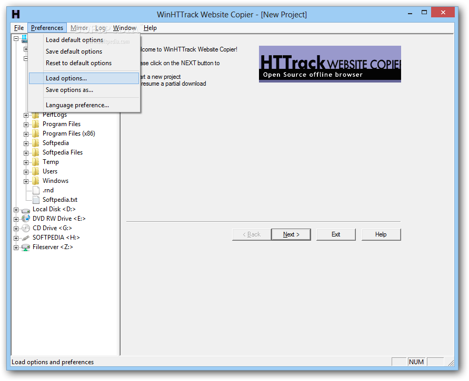Image resolution: width=469 pixels, height=381 pixels.
Task: Collapse the root computer tree node
Action: (x=16, y=38)
